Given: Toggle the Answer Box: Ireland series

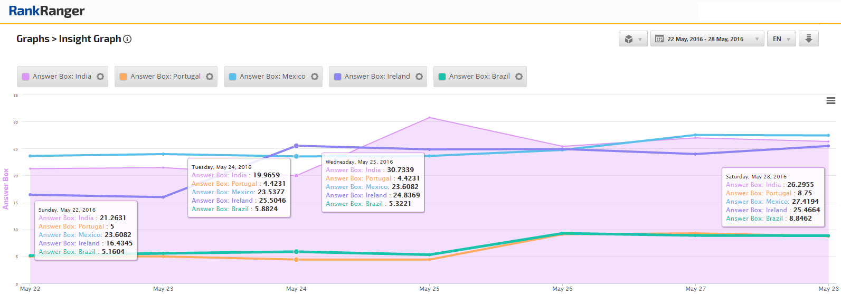Looking at the screenshot, I should point(377,77).
